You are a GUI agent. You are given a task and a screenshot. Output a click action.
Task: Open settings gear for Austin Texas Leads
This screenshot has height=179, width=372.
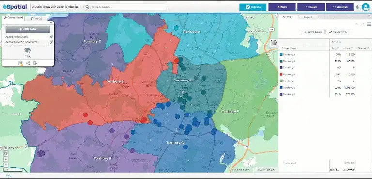(51, 37)
